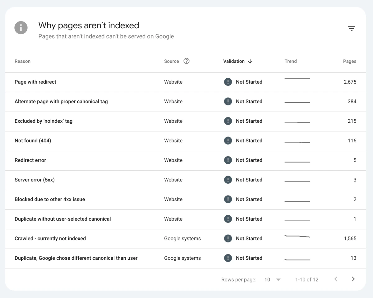The image size is (373, 298).
Task: Go to the next page of results
Action: click(353, 279)
